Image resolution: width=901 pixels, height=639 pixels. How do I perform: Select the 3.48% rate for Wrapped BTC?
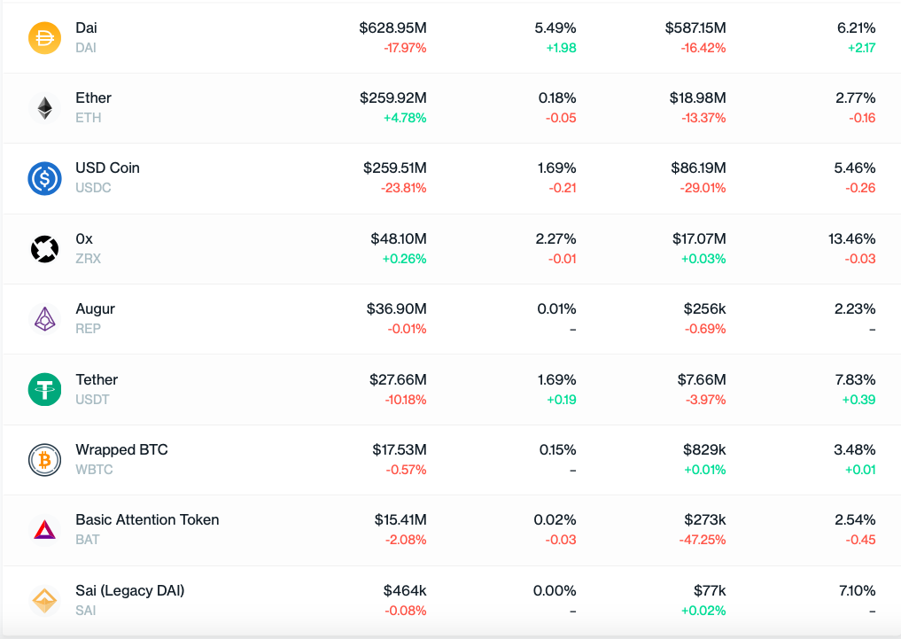tap(854, 449)
